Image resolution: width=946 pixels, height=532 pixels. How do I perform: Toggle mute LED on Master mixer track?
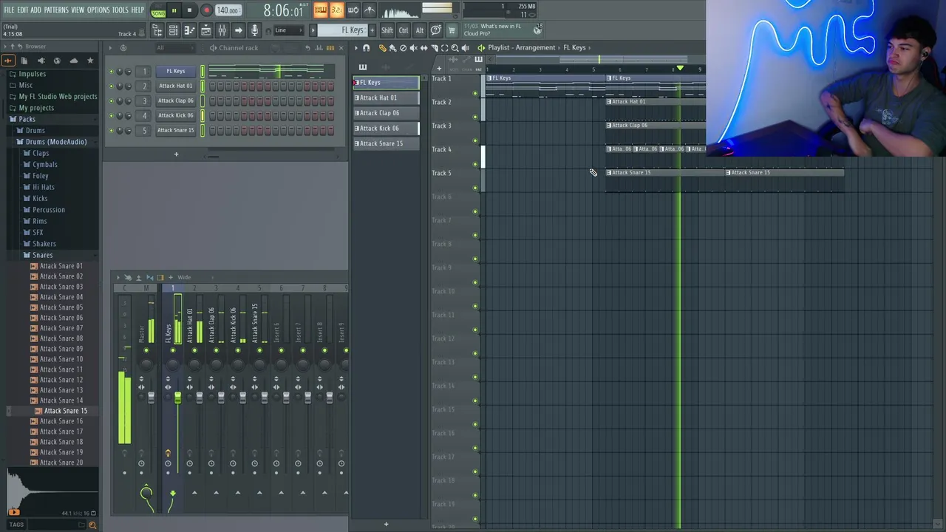pos(146,350)
